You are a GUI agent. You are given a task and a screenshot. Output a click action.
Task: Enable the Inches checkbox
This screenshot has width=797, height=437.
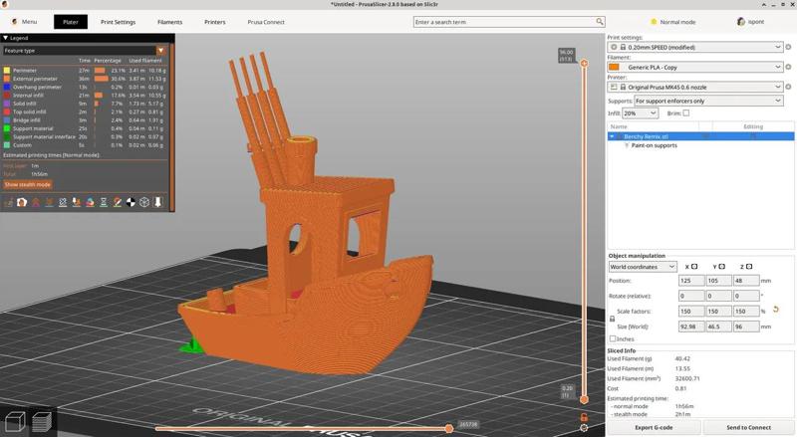coord(613,338)
